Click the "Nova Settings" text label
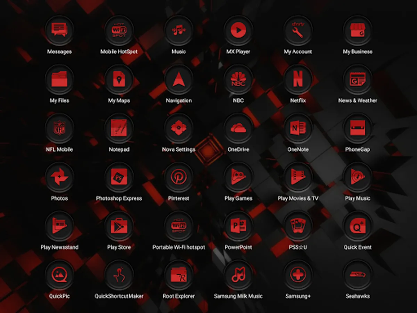This screenshot has height=313, width=417. tap(179, 150)
